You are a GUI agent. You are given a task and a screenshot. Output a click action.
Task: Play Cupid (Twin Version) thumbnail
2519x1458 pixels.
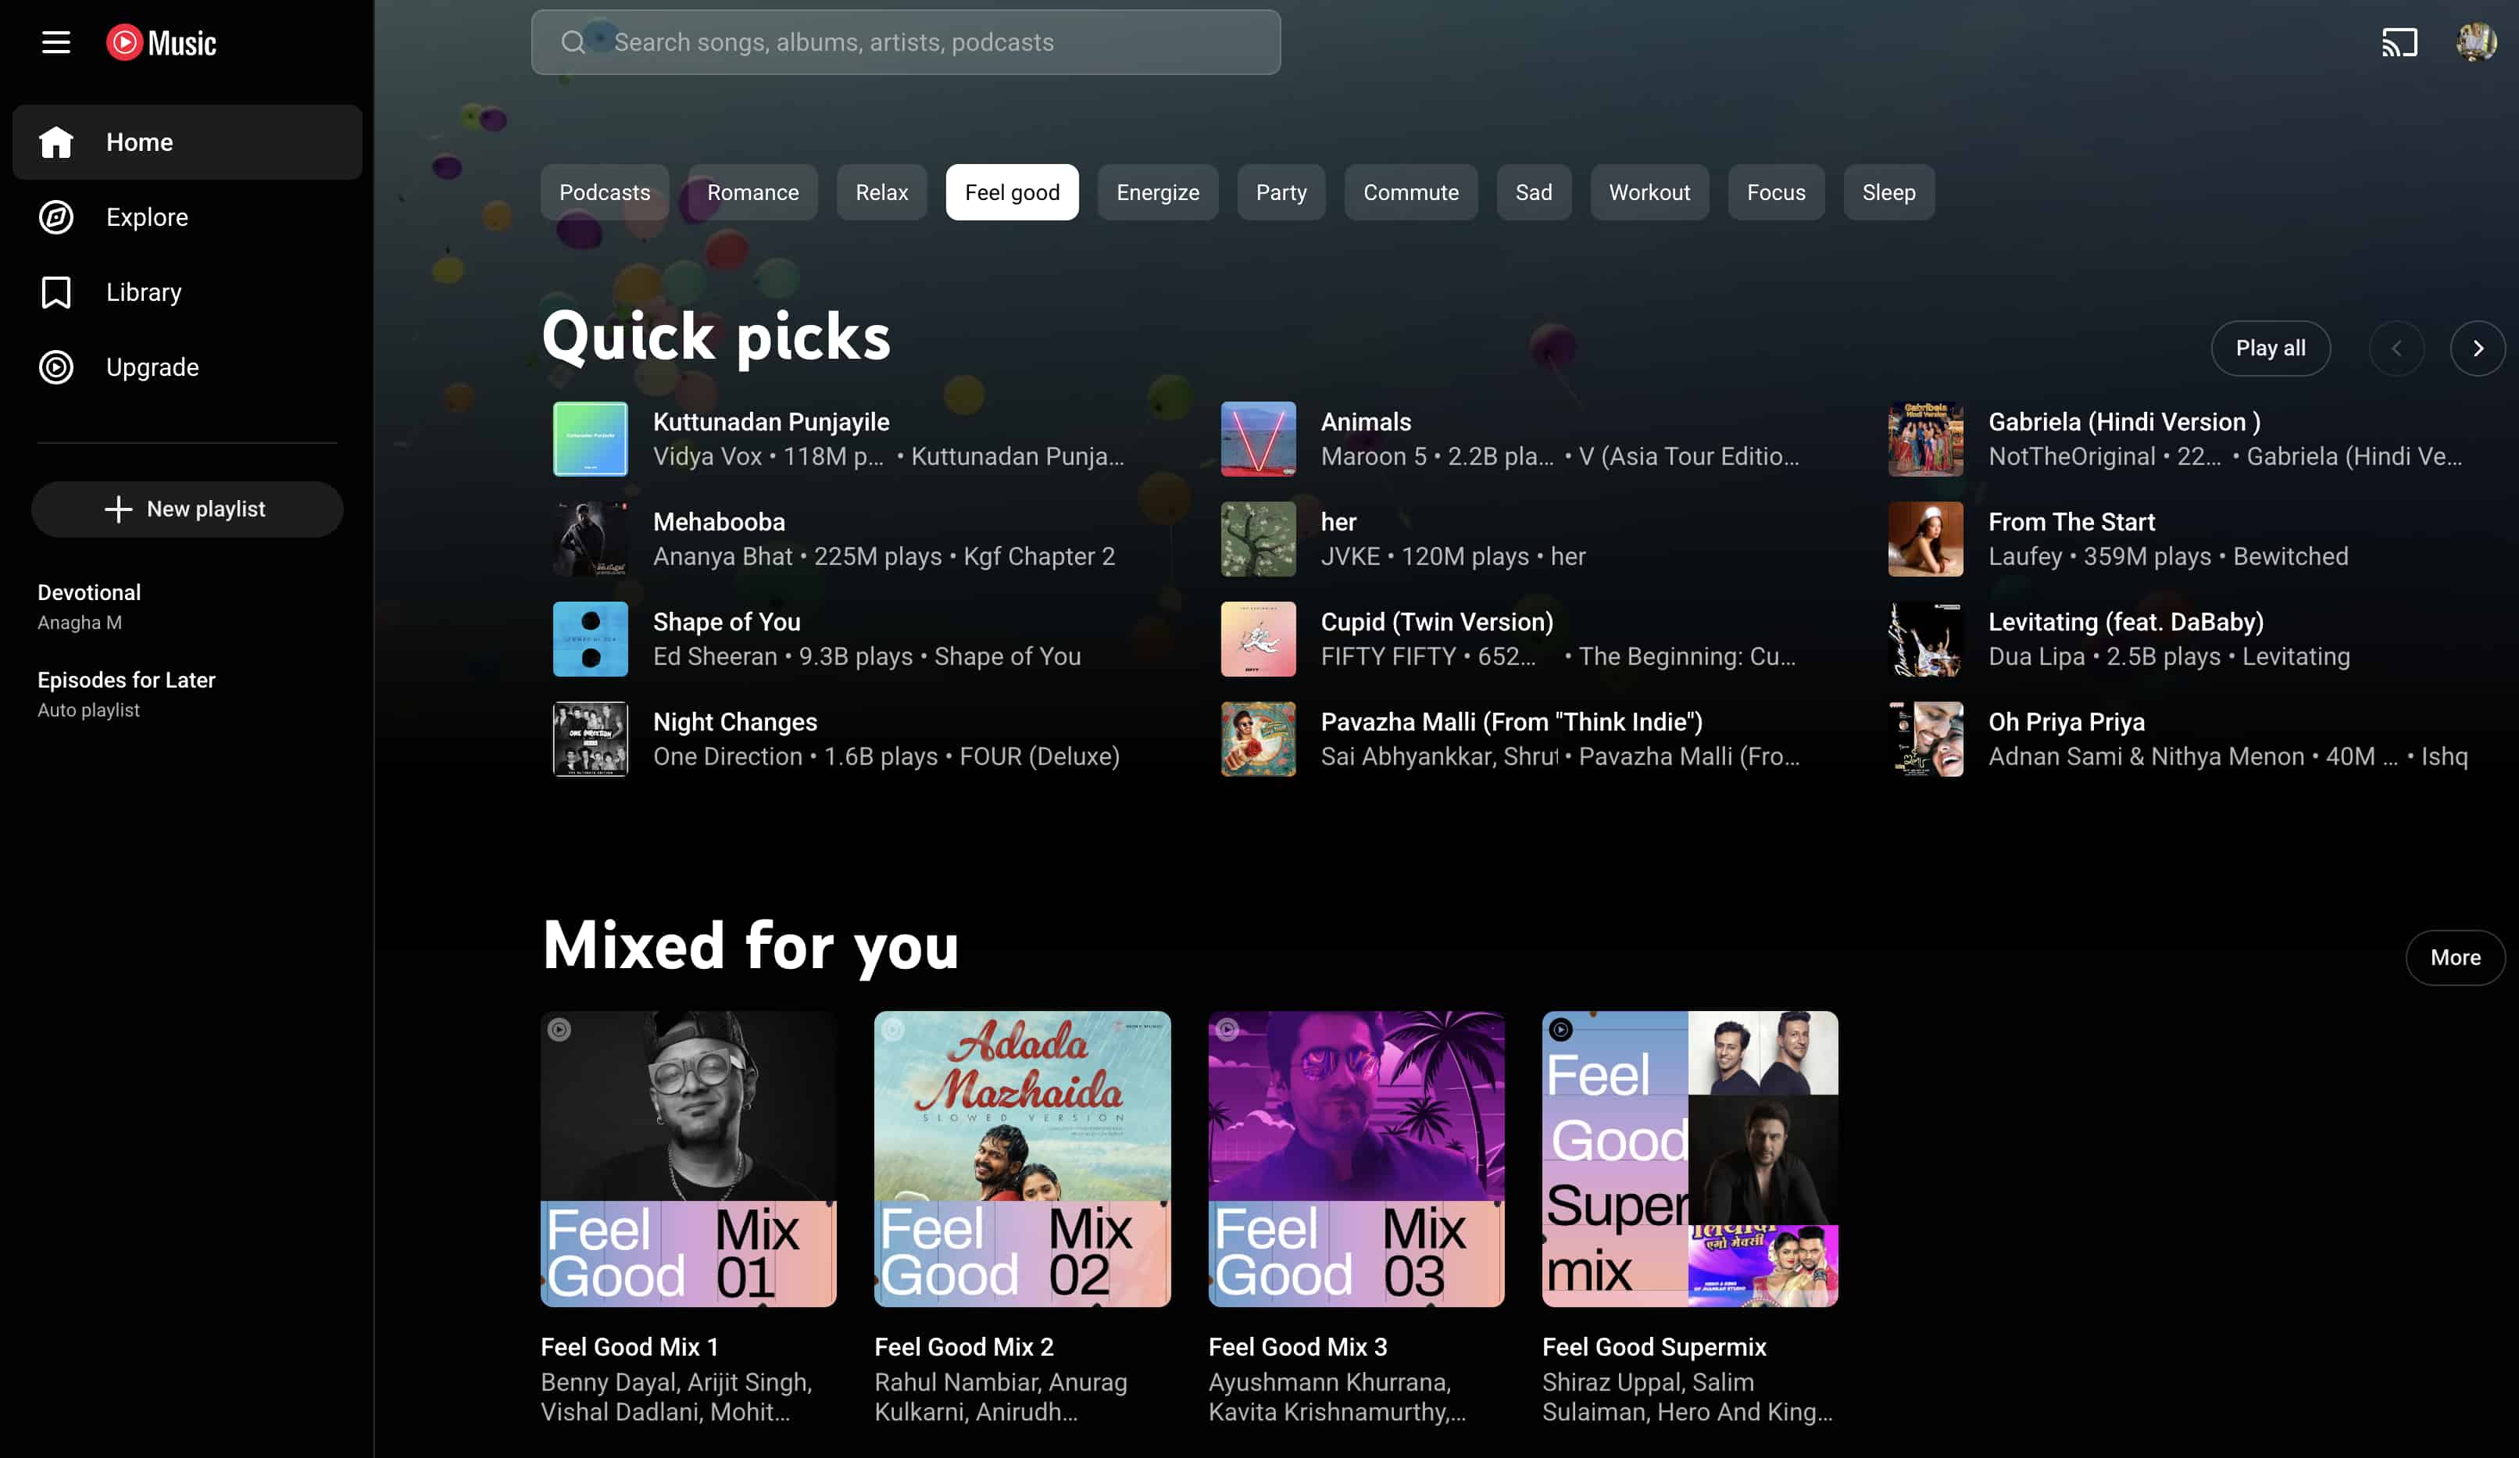(1259, 638)
